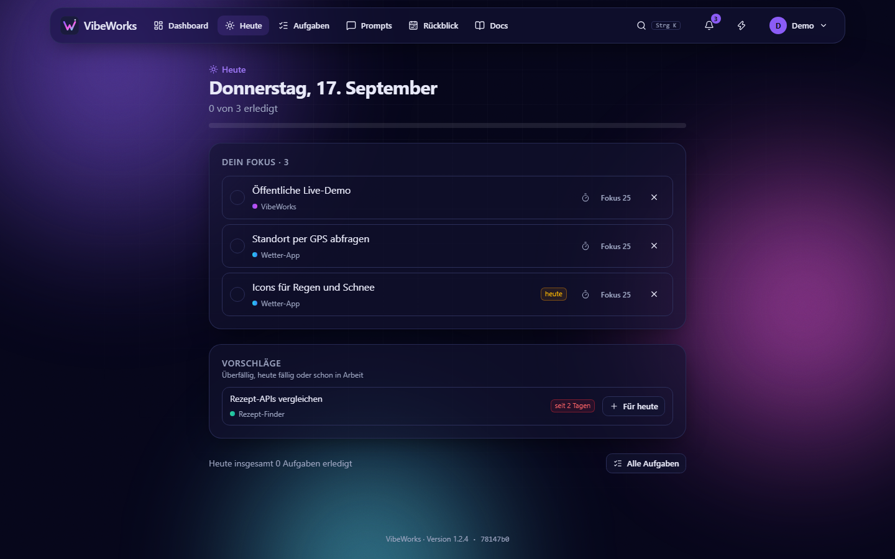This screenshot has width=895, height=559.
Task: Go to the Dashboard tab
Action: click(181, 25)
